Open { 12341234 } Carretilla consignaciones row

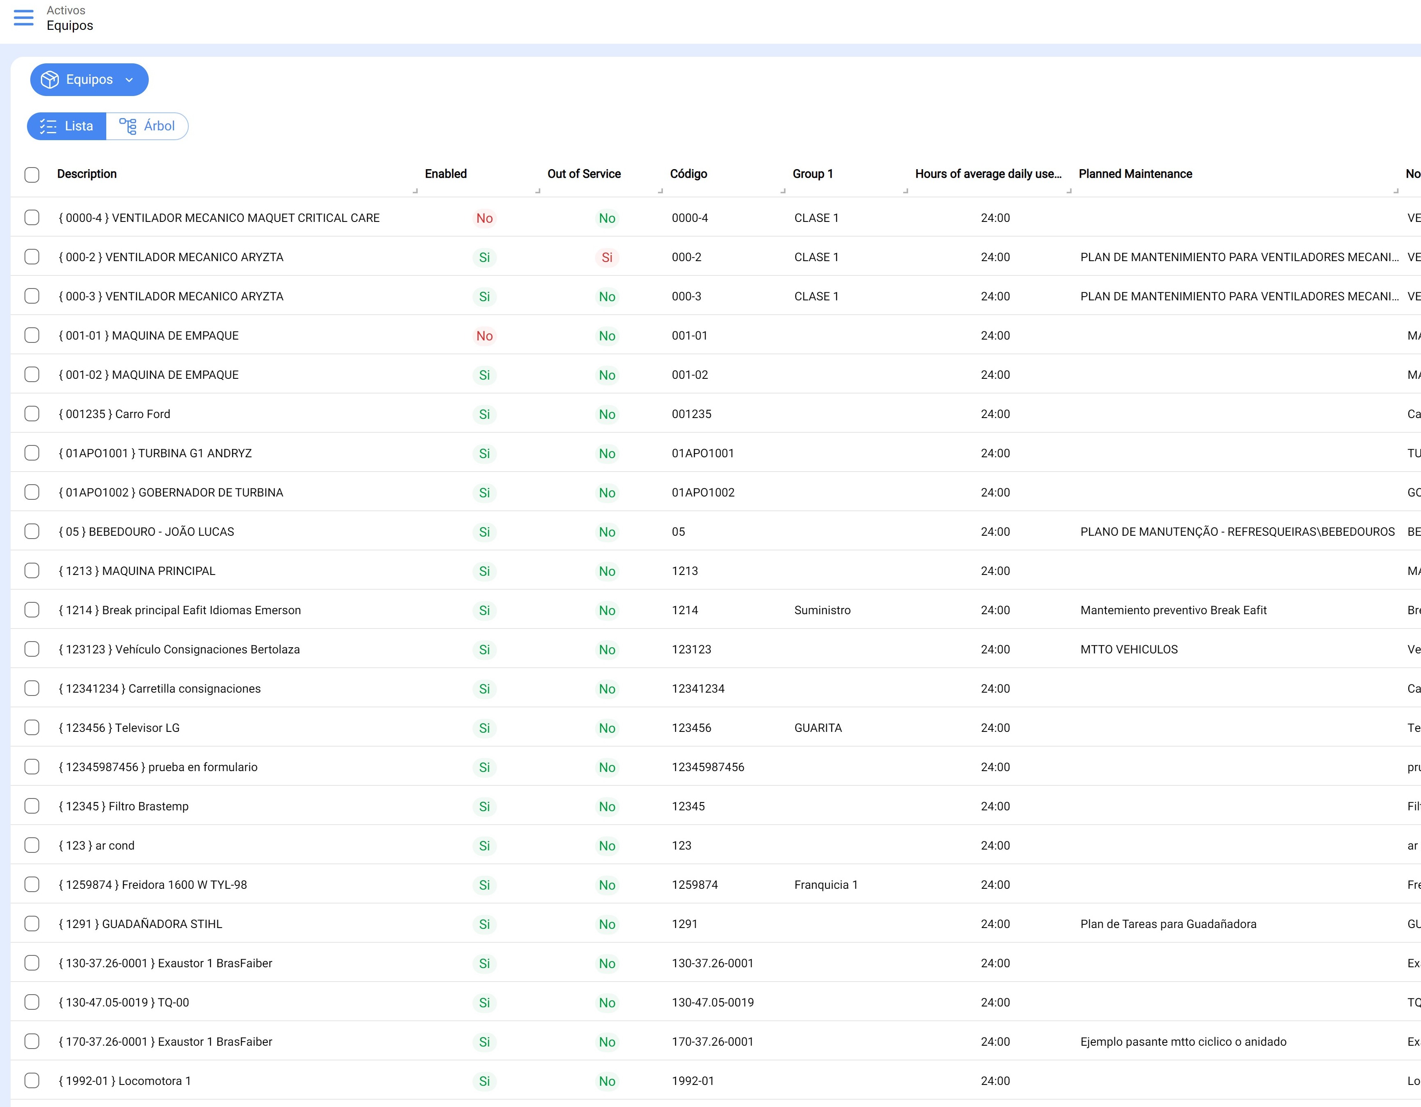[x=160, y=688]
